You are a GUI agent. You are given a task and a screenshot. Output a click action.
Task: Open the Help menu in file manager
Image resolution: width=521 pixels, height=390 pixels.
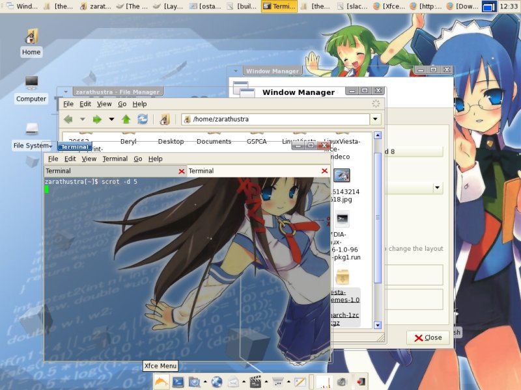[x=139, y=104]
